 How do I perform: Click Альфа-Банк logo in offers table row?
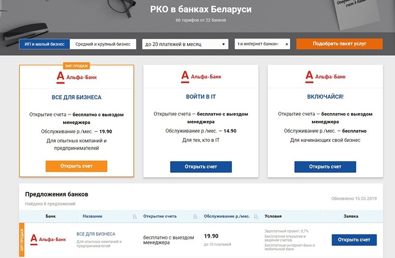48,239
